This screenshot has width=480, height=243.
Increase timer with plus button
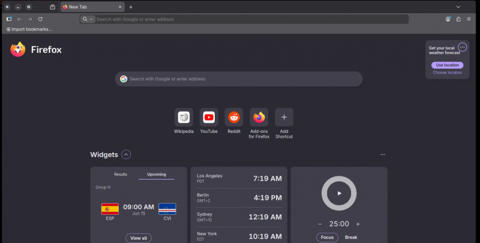click(x=358, y=224)
